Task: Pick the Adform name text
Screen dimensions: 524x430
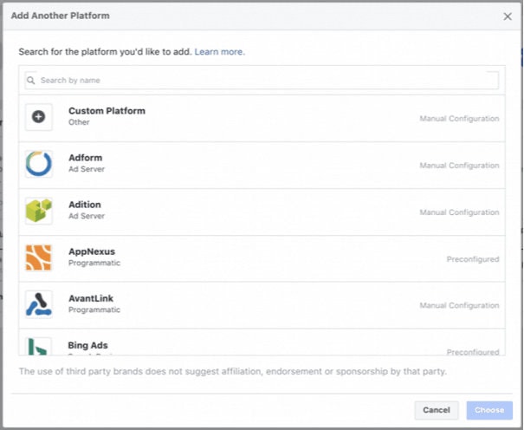Action: tap(86, 158)
